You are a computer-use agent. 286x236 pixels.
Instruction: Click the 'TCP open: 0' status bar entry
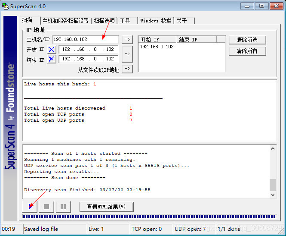click(151, 229)
